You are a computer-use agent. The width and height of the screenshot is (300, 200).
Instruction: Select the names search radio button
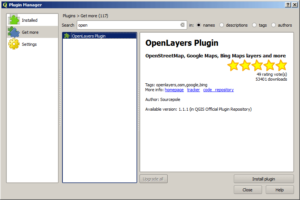199,25
